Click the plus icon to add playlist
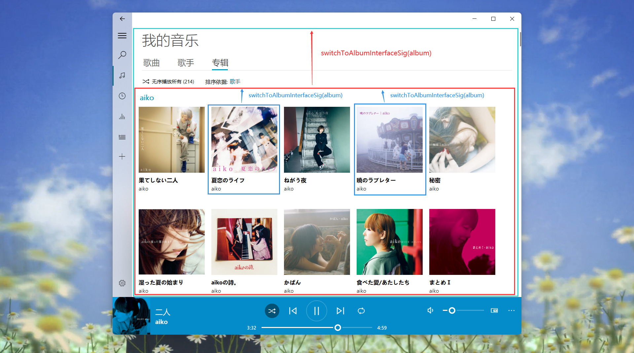The image size is (634, 353). click(122, 156)
